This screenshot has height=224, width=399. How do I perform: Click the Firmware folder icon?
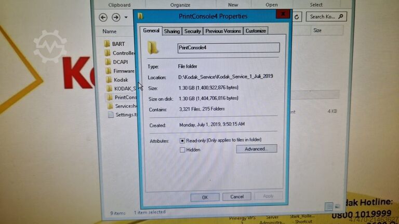click(108, 71)
